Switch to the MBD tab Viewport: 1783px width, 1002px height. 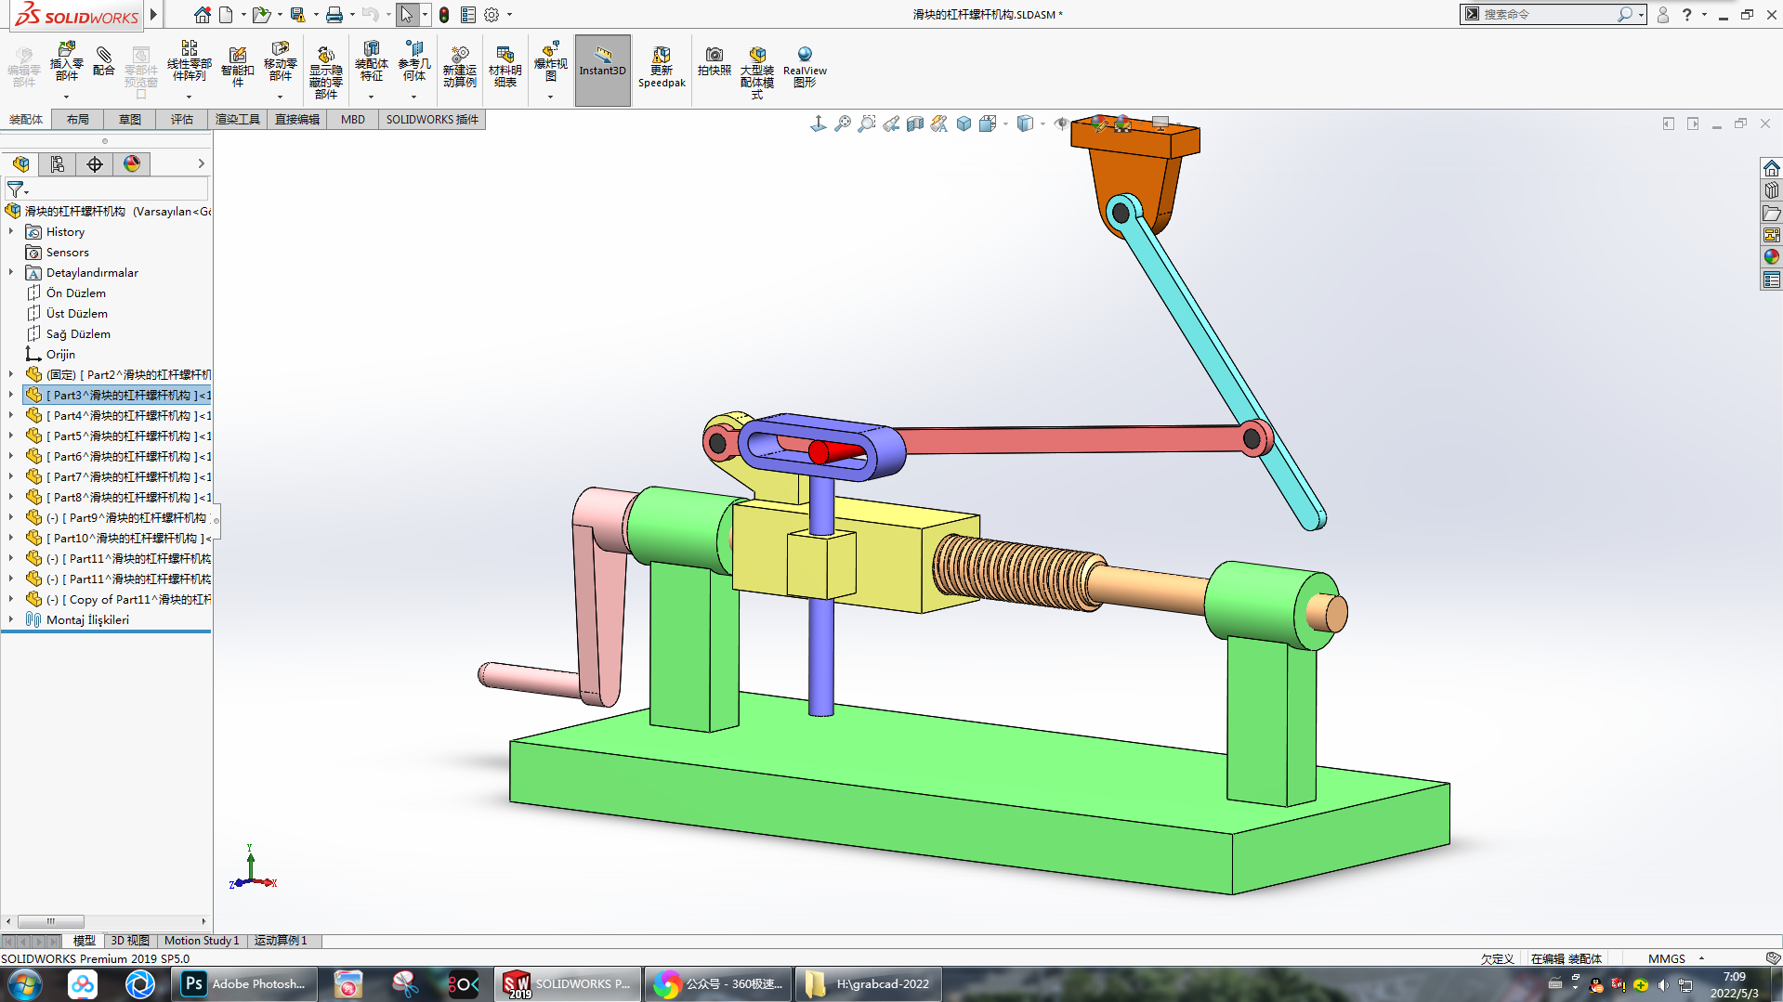coord(353,120)
